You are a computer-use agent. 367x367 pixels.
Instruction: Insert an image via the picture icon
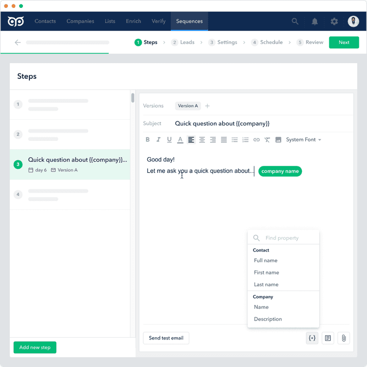[x=278, y=140]
